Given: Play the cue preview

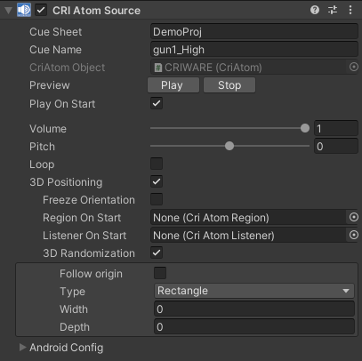Looking at the screenshot, I should coord(173,85).
